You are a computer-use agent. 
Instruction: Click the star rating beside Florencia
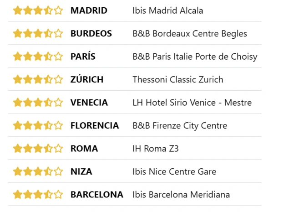(38, 125)
